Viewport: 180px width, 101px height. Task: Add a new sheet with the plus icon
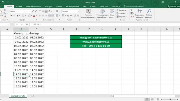tap(33, 96)
